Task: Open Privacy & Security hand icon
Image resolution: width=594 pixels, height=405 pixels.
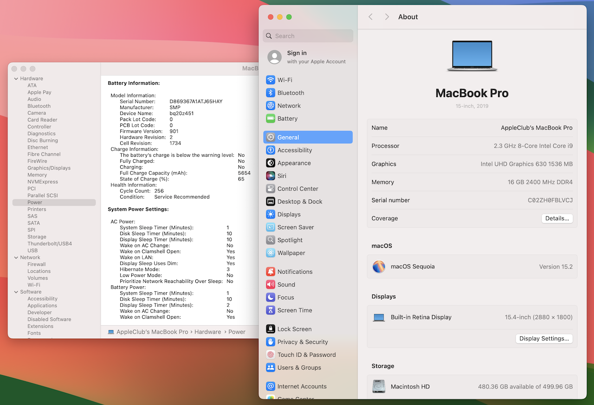Action: (271, 342)
